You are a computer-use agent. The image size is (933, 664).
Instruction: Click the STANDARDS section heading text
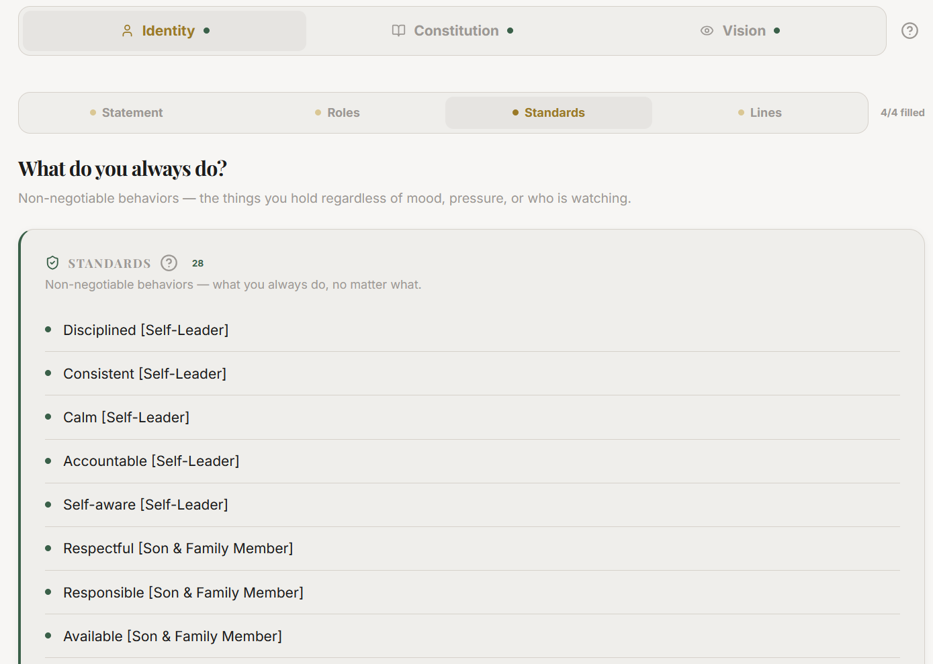pyautogui.click(x=109, y=264)
